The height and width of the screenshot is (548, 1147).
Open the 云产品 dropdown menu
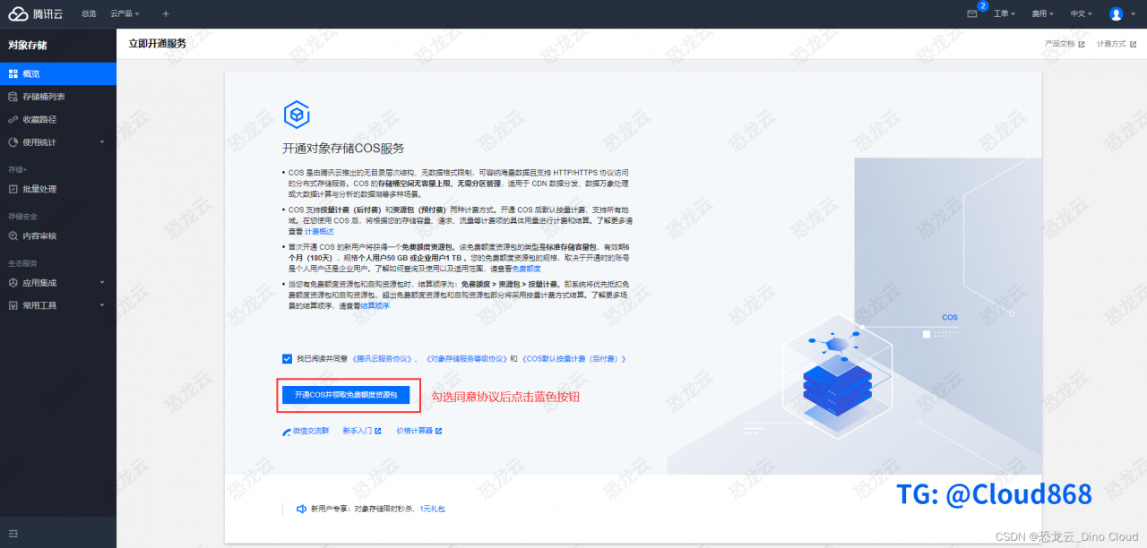pyautogui.click(x=125, y=13)
